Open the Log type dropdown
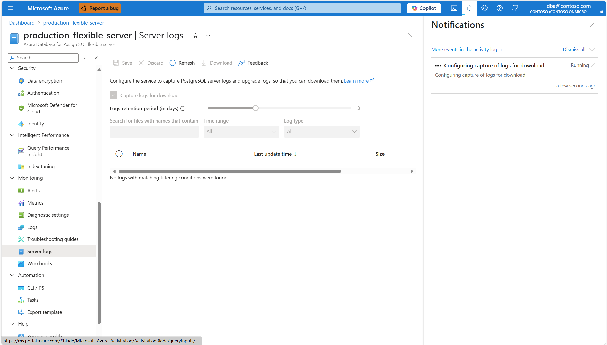The image size is (607, 345). coord(322,132)
